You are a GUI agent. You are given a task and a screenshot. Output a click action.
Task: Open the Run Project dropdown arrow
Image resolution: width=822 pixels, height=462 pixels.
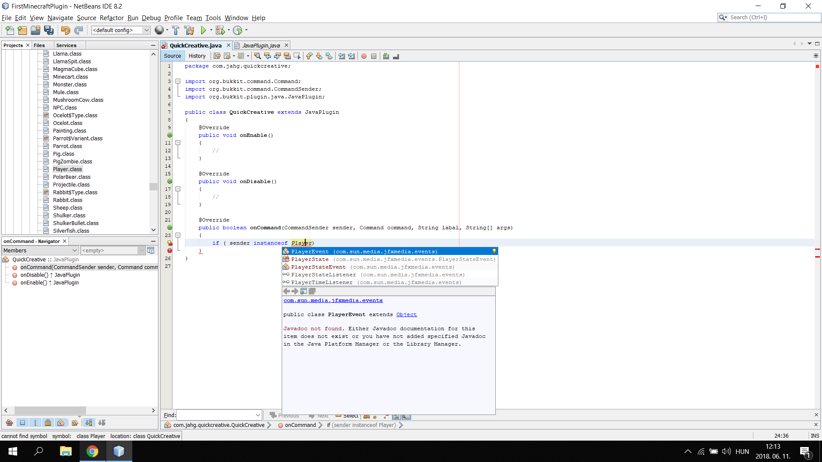coord(211,30)
